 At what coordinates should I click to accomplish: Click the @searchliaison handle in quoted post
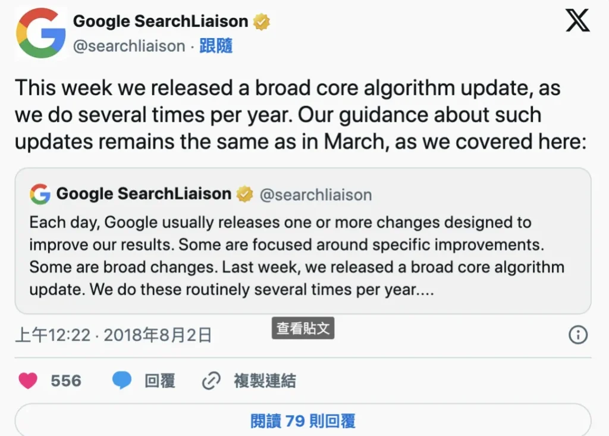tap(316, 195)
